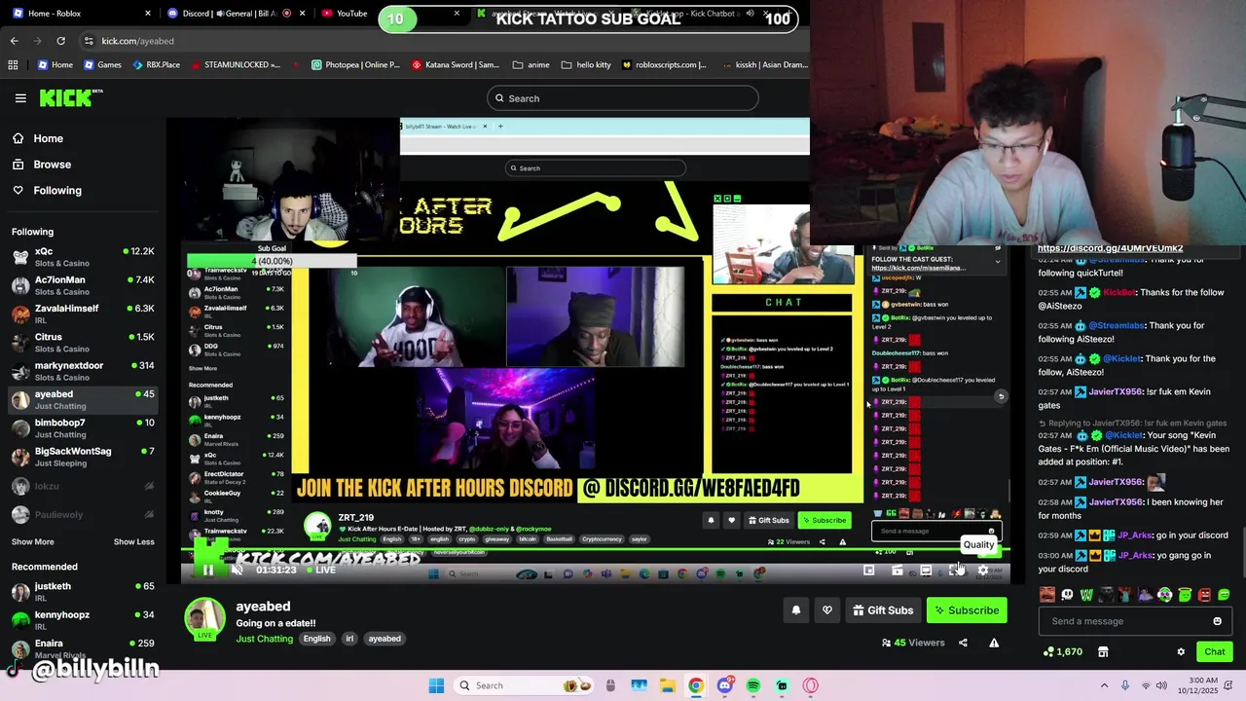Open the anime bookmarks folder

[531, 65]
